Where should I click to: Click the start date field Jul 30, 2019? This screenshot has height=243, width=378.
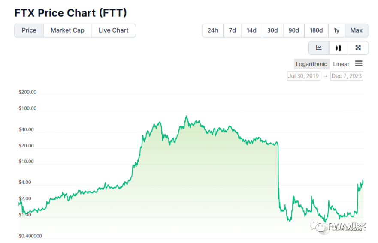coord(303,76)
